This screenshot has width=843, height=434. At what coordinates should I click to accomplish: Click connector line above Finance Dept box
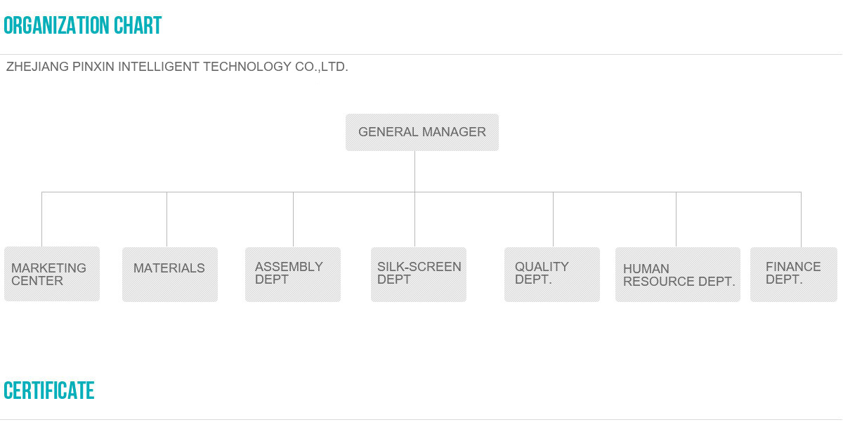click(801, 219)
